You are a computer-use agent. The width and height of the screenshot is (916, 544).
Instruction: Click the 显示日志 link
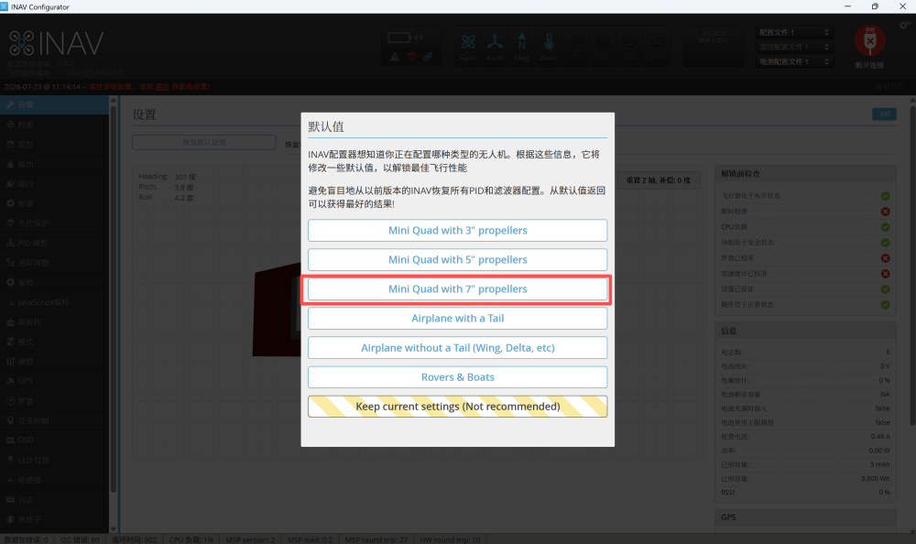pos(889,86)
